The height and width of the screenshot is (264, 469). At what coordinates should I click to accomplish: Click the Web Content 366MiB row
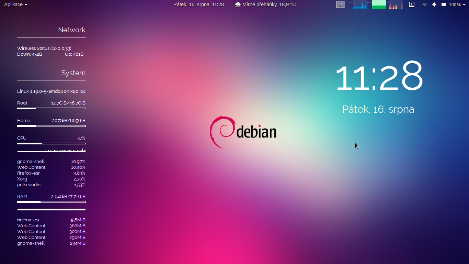pyautogui.click(x=52, y=226)
